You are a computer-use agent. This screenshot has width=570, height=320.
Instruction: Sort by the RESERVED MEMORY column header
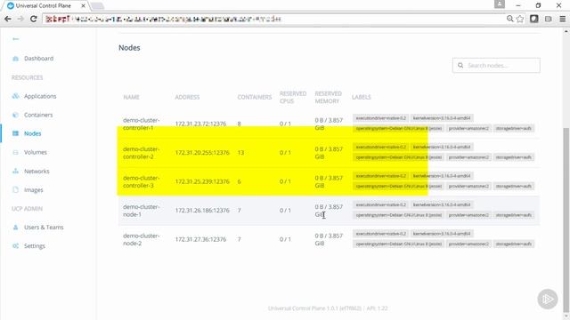click(x=329, y=97)
